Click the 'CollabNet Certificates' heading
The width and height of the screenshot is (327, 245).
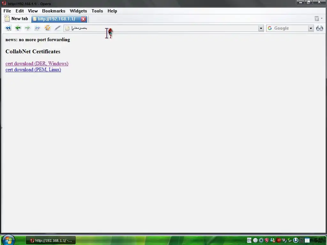[33, 51]
